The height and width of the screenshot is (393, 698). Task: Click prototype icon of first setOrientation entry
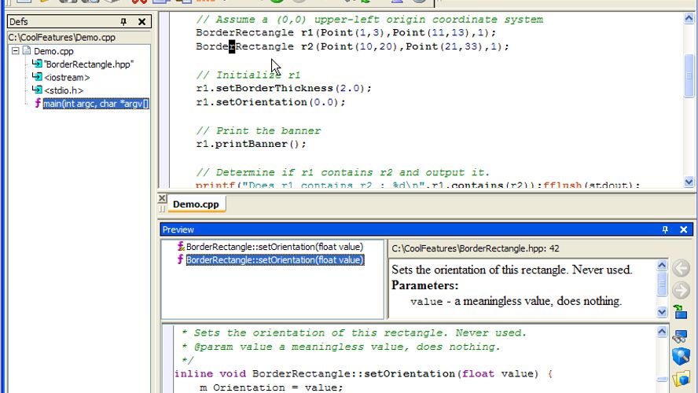click(181, 246)
